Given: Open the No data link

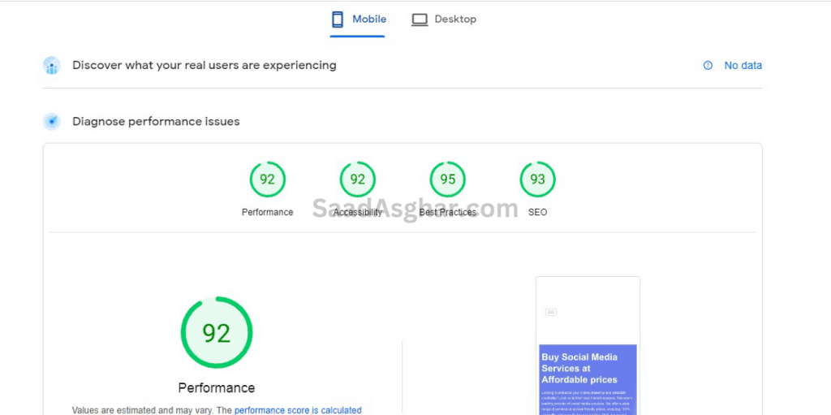Looking at the screenshot, I should click(x=743, y=66).
